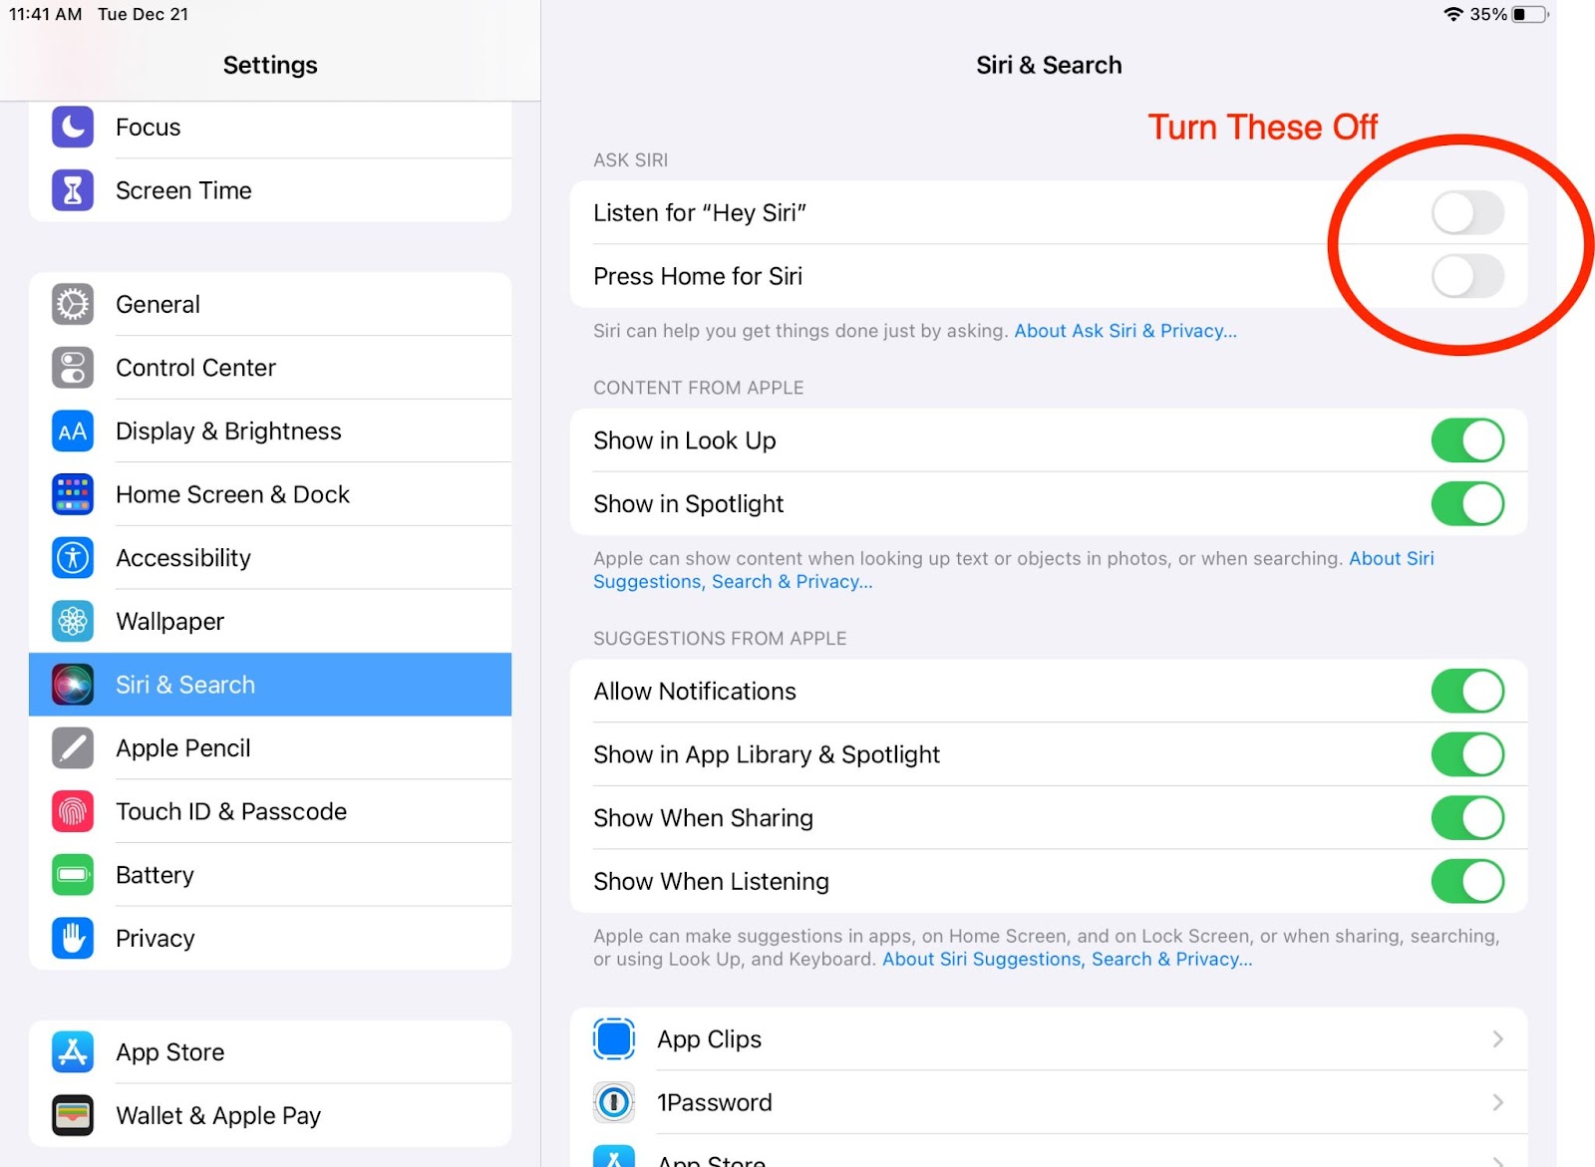The width and height of the screenshot is (1595, 1167).
Task: Open Apple Pencil settings
Action: click(270, 748)
